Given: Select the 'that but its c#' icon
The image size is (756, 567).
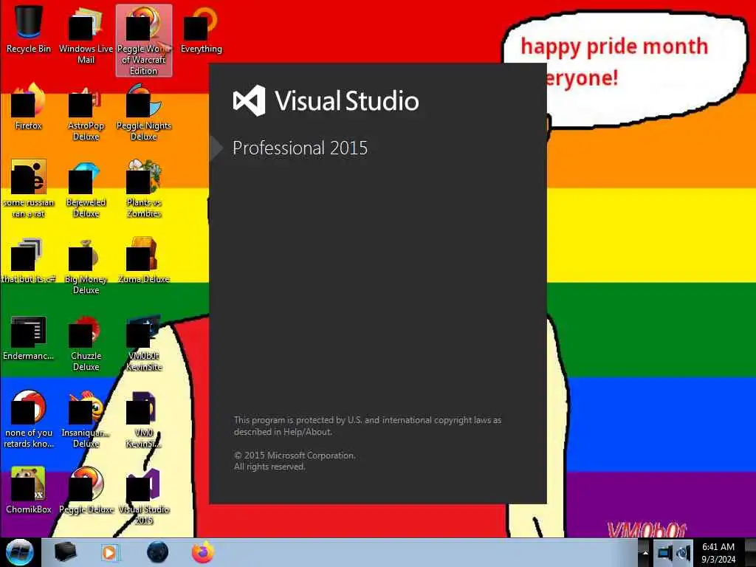Looking at the screenshot, I should click(29, 261).
